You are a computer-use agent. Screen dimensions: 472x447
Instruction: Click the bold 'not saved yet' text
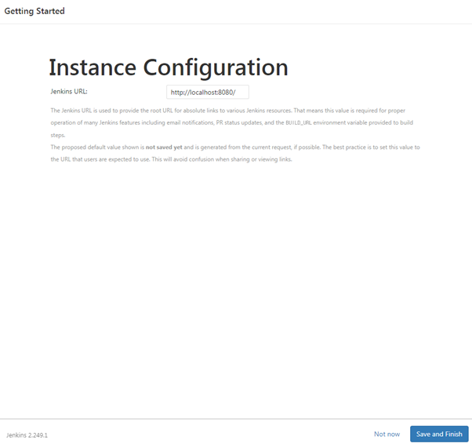(164, 147)
